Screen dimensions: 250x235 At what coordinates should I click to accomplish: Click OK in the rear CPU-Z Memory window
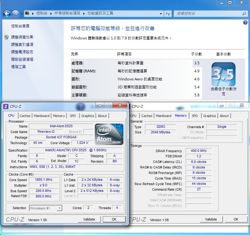tap(236, 219)
